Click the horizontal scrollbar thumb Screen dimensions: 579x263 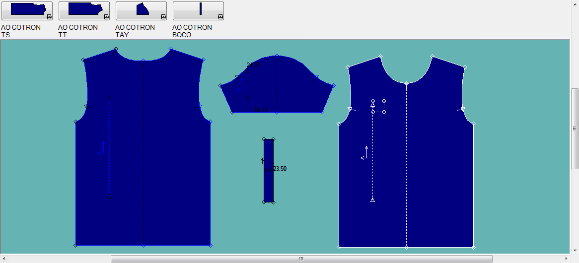(301, 259)
